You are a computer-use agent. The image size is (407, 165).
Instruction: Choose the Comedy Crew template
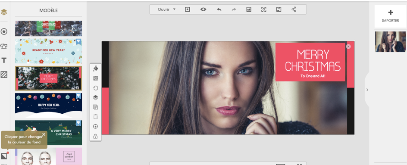(49, 156)
